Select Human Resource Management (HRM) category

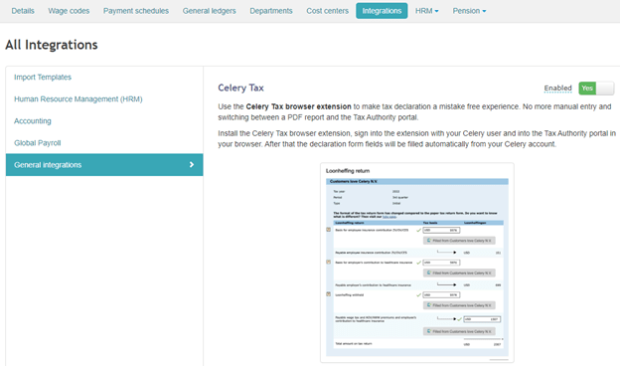click(x=78, y=98)
